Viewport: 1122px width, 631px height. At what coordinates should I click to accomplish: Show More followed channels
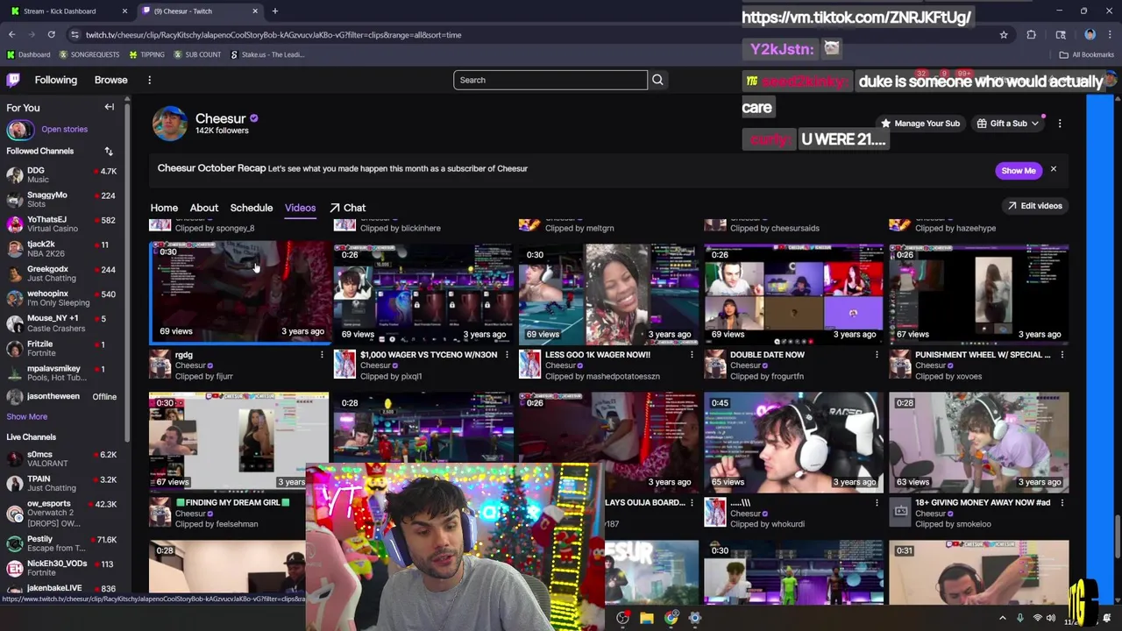coord(27,417)
